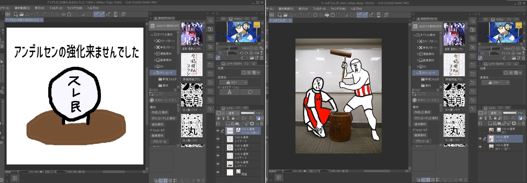Click the new raster layer icon in right window
This screenshot has height=183, width=527.
coord(490,123)
